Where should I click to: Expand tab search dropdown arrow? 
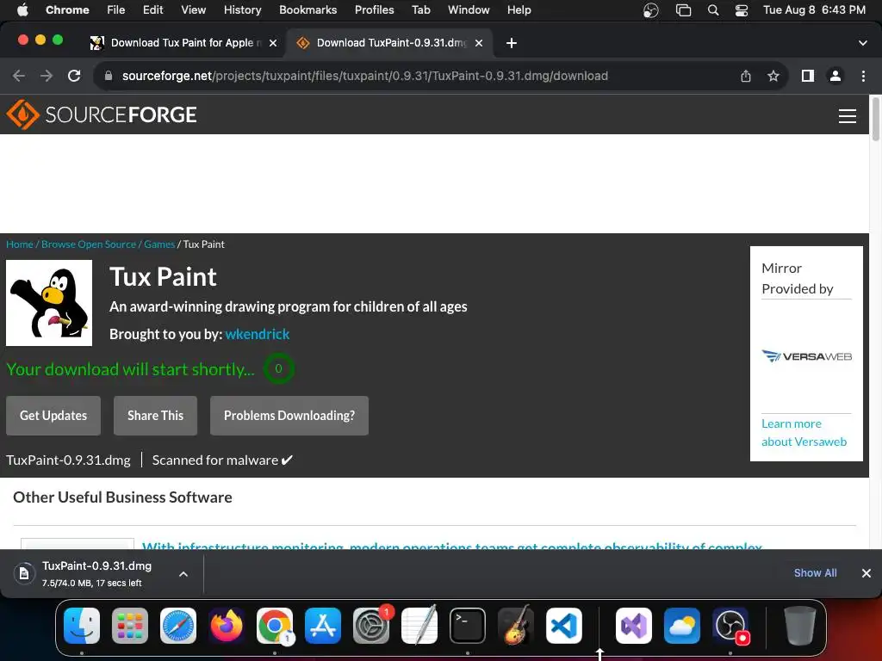coord(863,43)
